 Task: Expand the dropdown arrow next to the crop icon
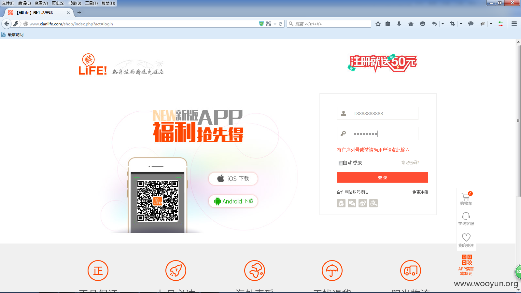tap(461, 24)
